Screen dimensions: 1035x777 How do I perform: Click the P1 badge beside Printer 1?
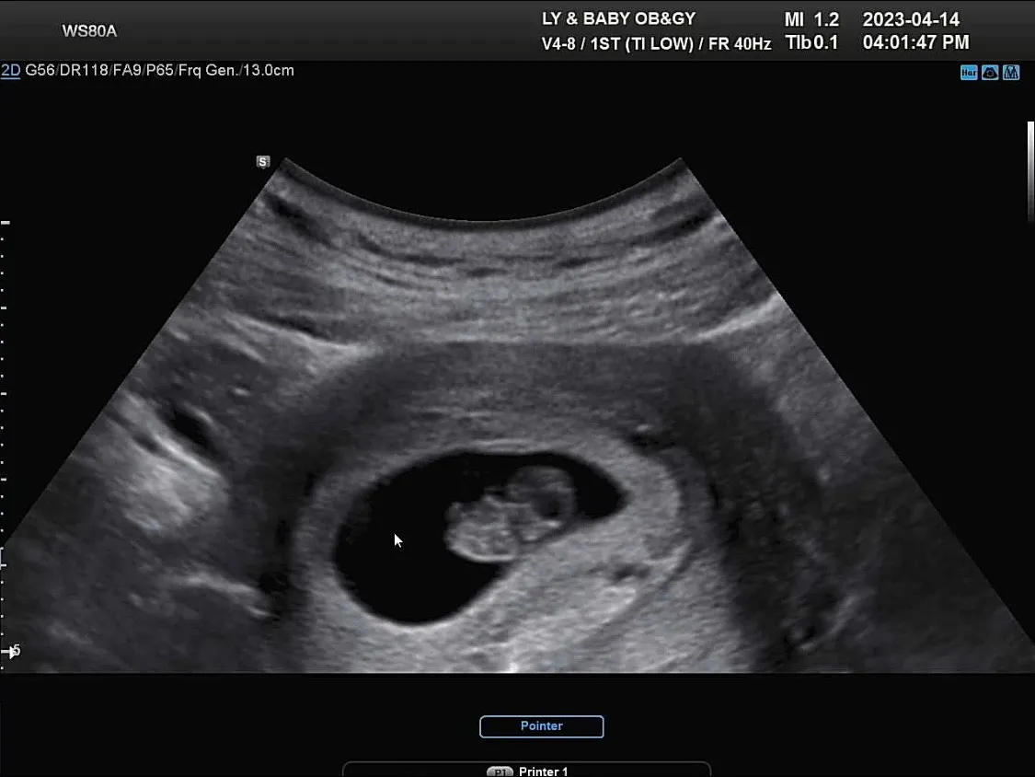point(500,771)
